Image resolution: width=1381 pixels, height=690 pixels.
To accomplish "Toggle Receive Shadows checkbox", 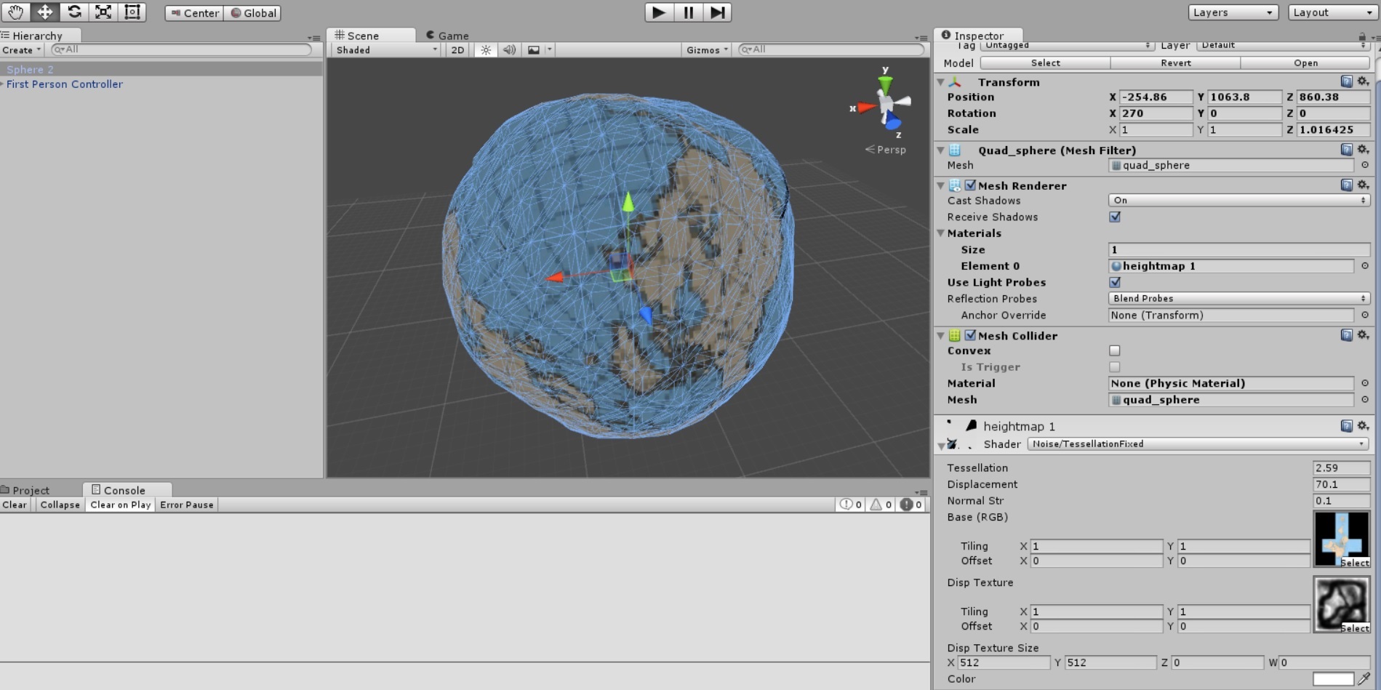I will (1115, 217).
